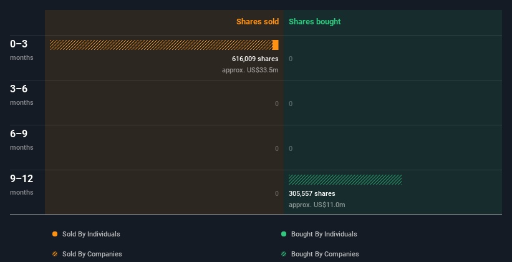Click the 0–3 months row label
Image resolution: width=512 pixels, height=262 pixels.
[22, 50]
